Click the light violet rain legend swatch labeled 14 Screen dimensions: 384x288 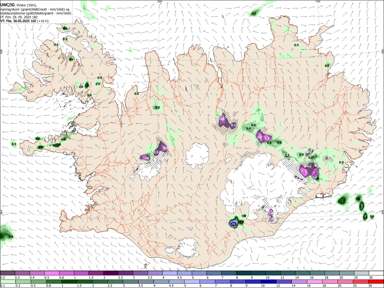[299, 281]
